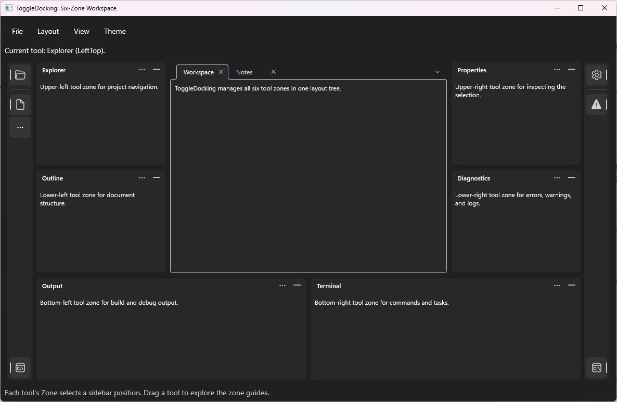This screenshot has width=617, height=402.
Task: Open Output panel options ellipsis
Action: coord(282,286)
